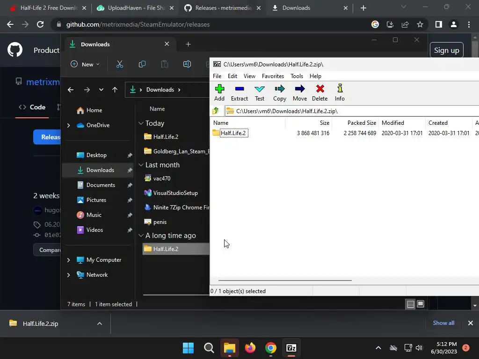Click the Cut scissors icon in File Explorer
This screenshot has height=359, width=479.
(x=119, y=64)
